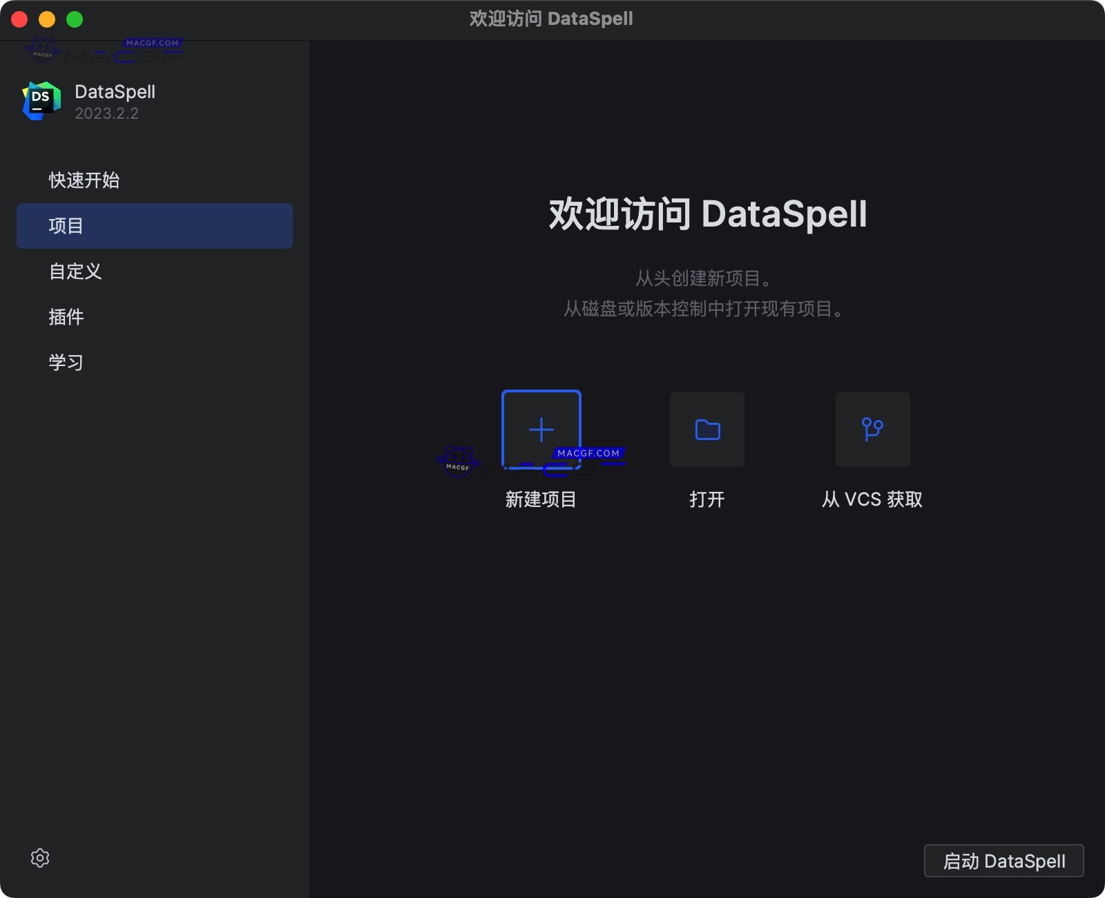
Task: Click the 打开 label
Action: pos(707,499)
